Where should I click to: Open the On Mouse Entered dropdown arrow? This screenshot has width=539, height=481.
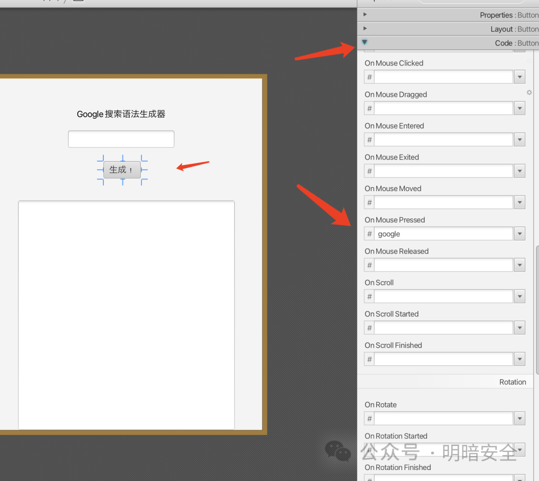[520, 140]
